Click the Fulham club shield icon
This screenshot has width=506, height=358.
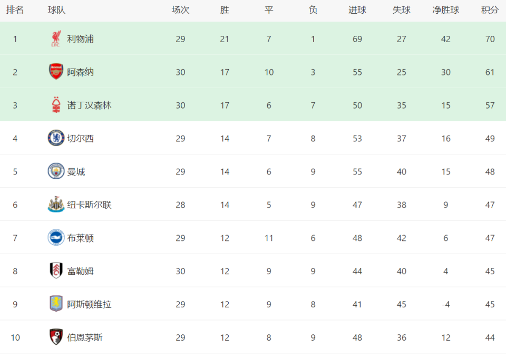point(56,270)
